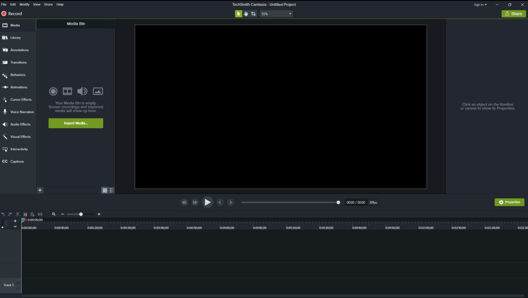Switch to the Media tab
This screenshot has width=528, height=298.
tap(18, 25)
